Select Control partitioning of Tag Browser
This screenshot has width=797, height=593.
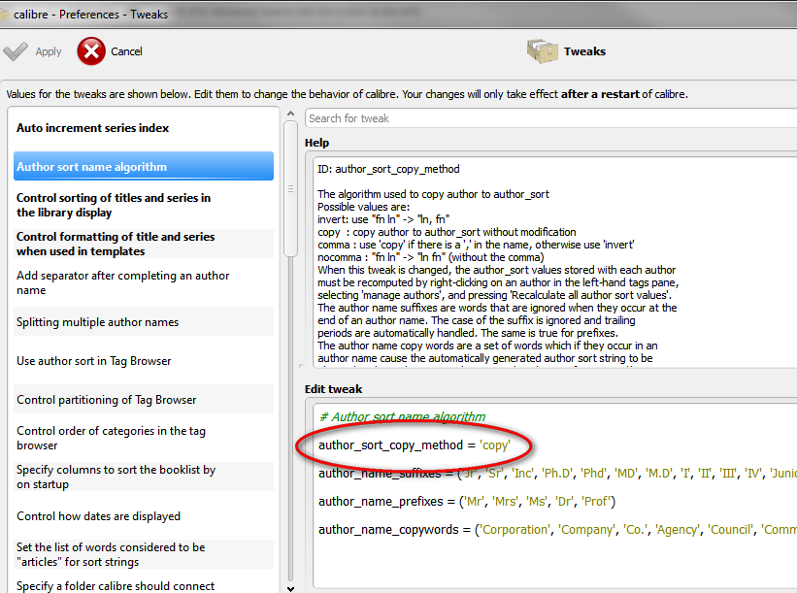click(x=144, y=400)
